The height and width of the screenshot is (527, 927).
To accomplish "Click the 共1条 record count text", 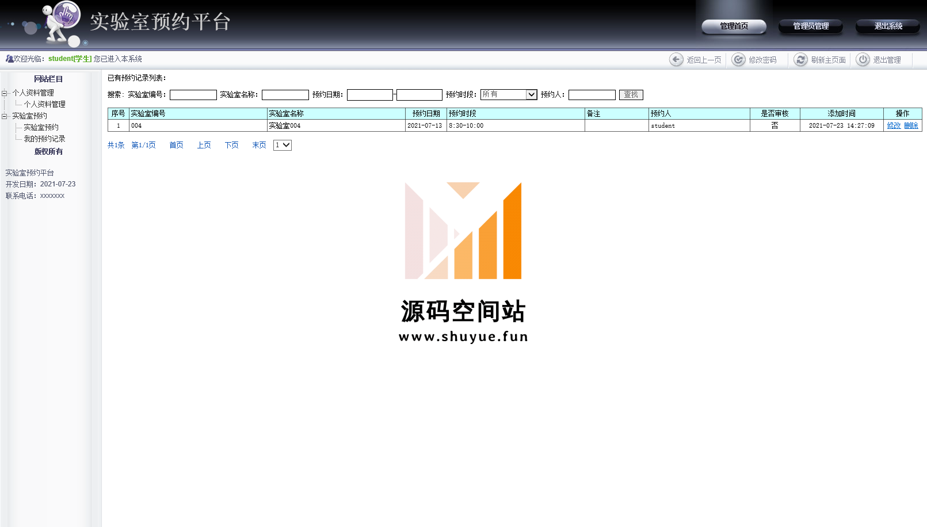I will 116,145.
